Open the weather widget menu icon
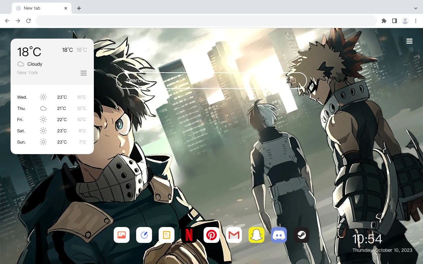Image resolution: width=423 pixels, height=264 pixels. point(84,73)
